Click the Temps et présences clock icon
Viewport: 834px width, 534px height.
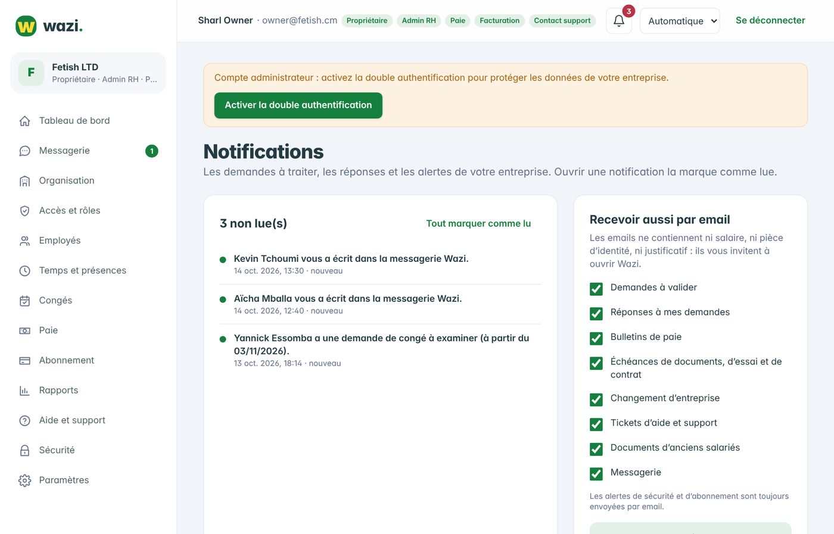[24, 271]
